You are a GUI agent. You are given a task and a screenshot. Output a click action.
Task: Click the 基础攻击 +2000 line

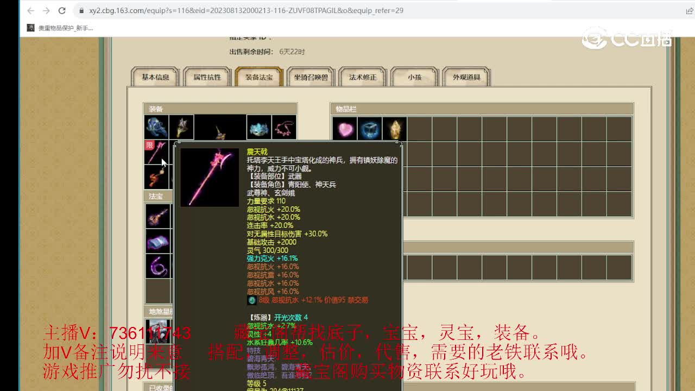[x=271, y=242]
